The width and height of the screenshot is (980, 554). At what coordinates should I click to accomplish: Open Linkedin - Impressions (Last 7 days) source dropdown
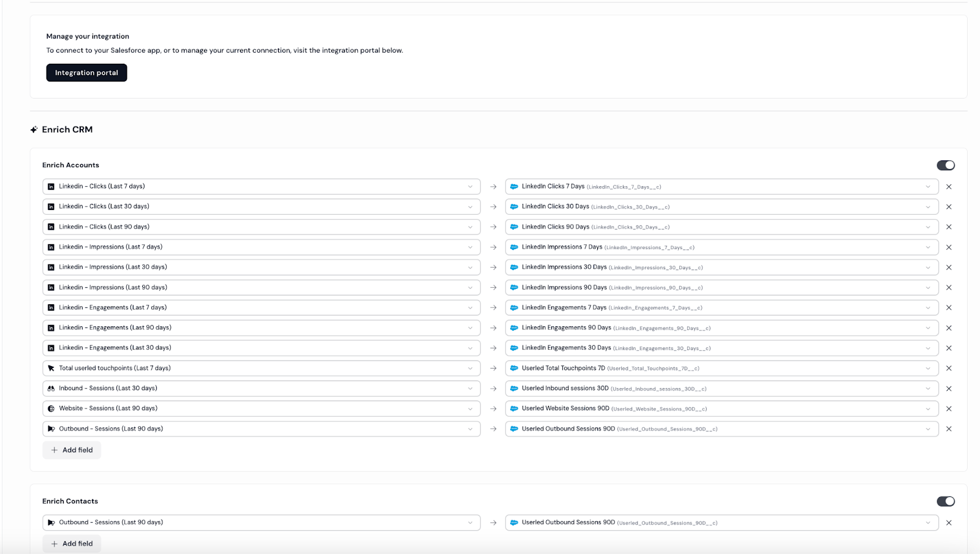pyautogui.click(x=262, y=247)
